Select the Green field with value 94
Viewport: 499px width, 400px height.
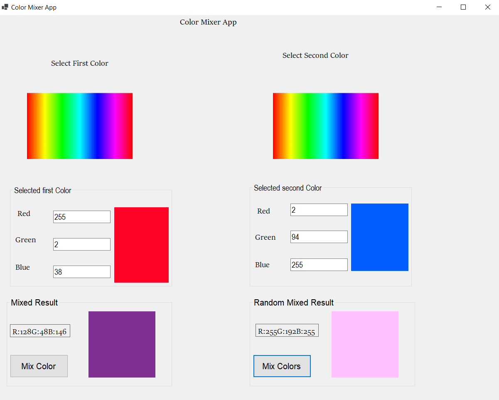tap(319, 237)
